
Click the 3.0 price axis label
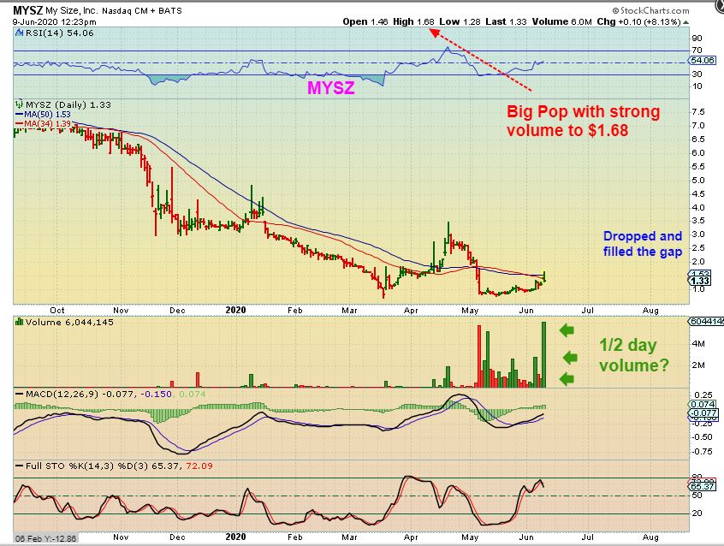[x=698, y=234]
